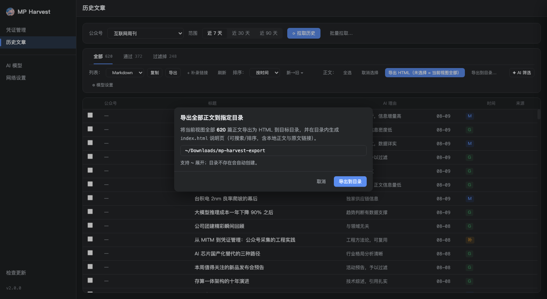The image size is (547, 299).
Task: Open 模型设置 with the gear icon
Action: 102,85
